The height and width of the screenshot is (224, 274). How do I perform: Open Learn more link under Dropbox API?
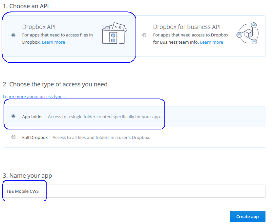coord(53,42)
